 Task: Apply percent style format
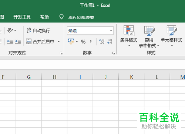tap(83, 42)
